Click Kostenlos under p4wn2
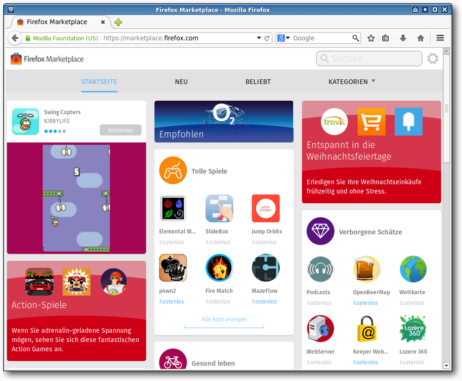Screen dimensions: 462x381 click(x=172, y=301)
